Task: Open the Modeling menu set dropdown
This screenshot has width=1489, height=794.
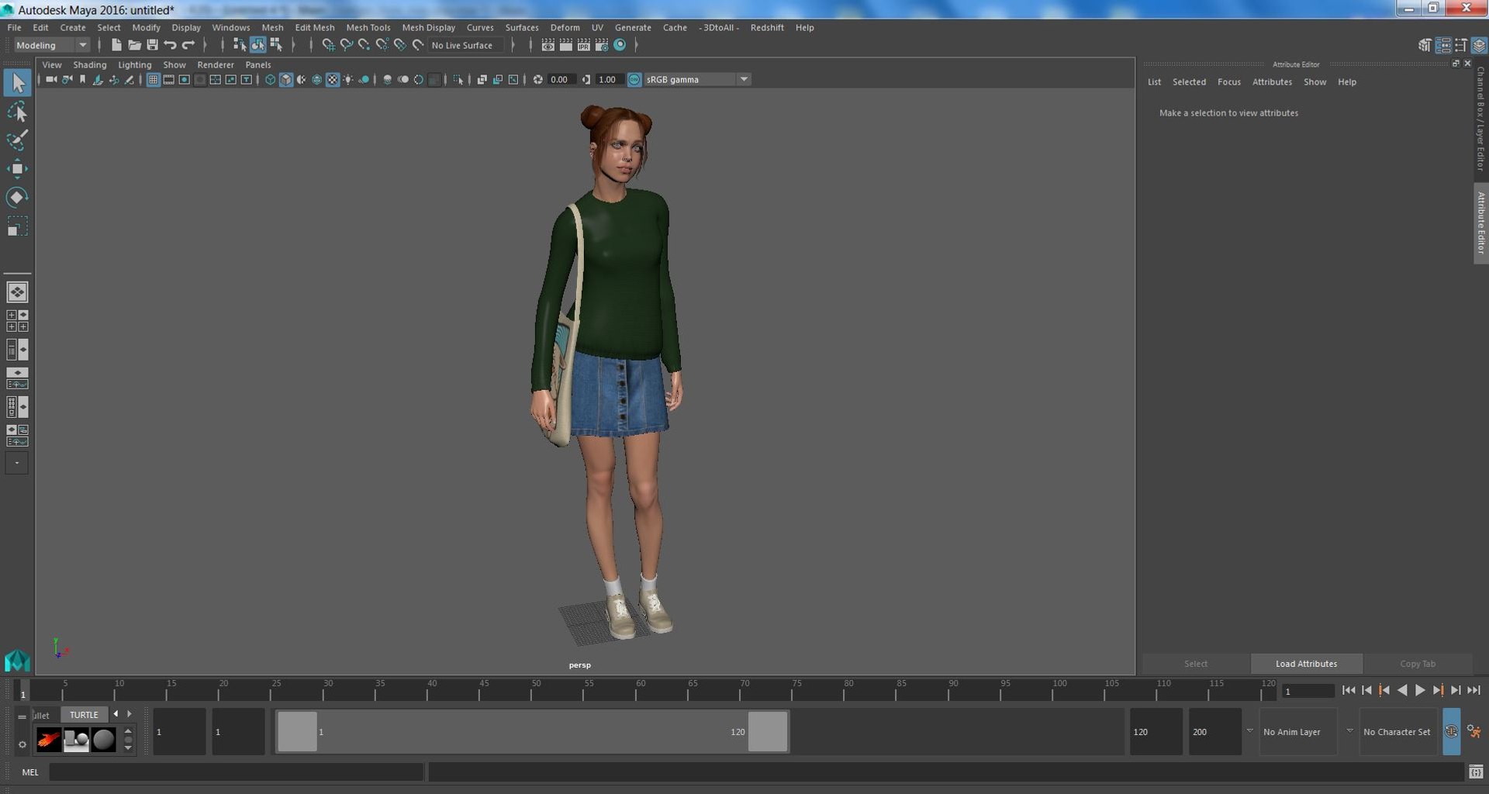Action: click(53, 45)
